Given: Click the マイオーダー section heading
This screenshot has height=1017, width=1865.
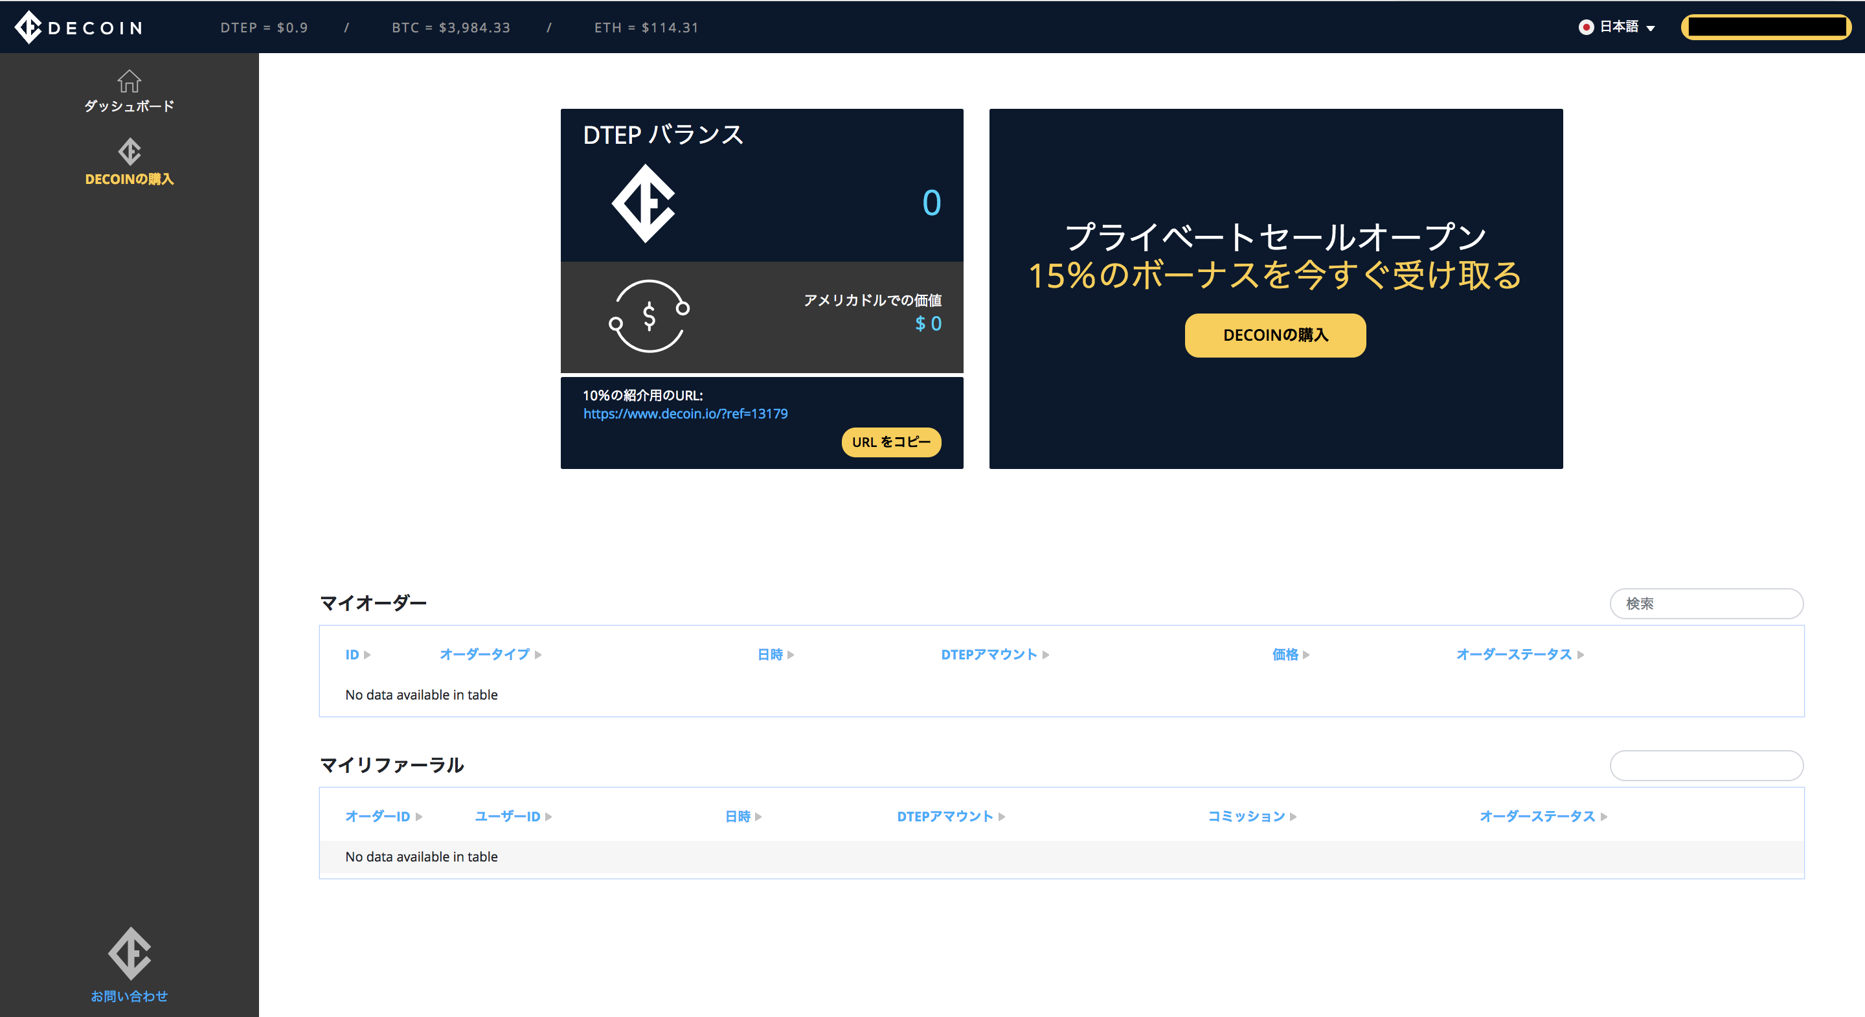Looking at the screenshot, I should point(373,603).
